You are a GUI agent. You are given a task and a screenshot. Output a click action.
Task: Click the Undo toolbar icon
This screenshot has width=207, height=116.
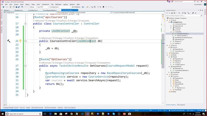pyautogui.click(x=22, y=7)
